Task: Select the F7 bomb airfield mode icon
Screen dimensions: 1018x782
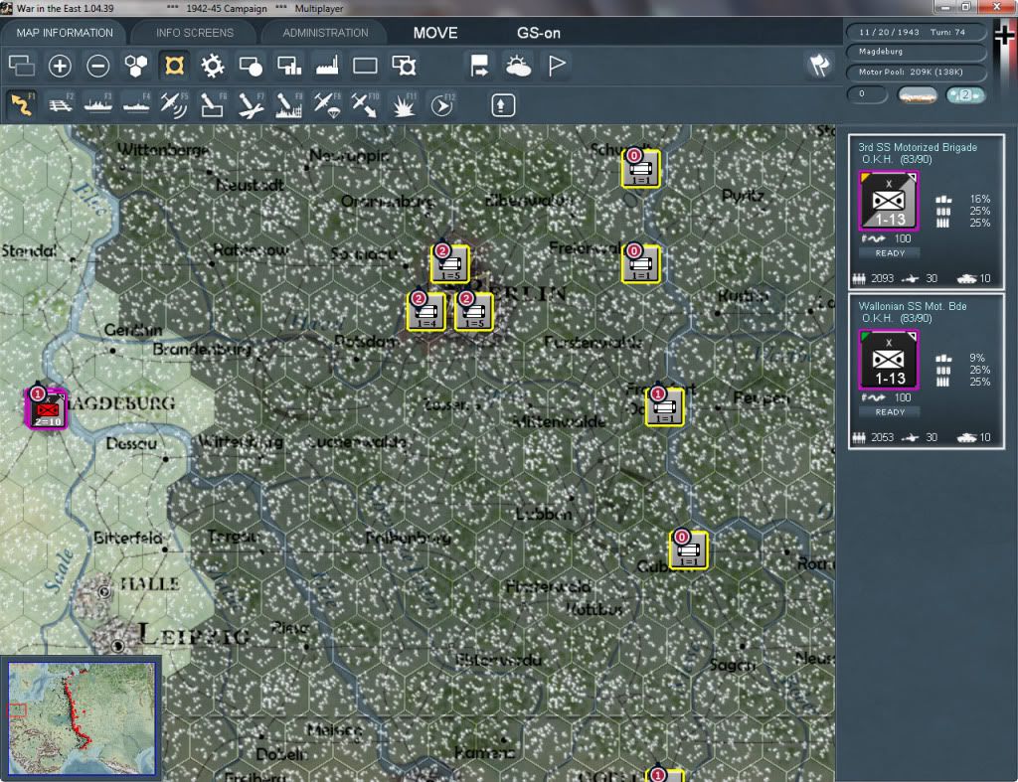Action: (x=251, y=104)
